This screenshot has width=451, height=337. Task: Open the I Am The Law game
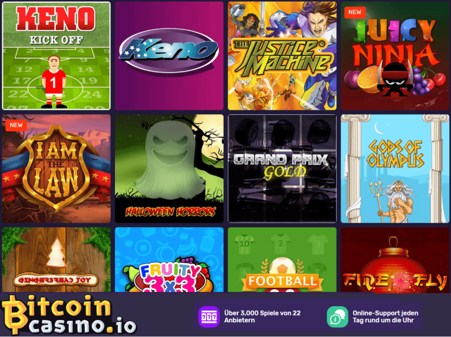click(x=56, y=168)
